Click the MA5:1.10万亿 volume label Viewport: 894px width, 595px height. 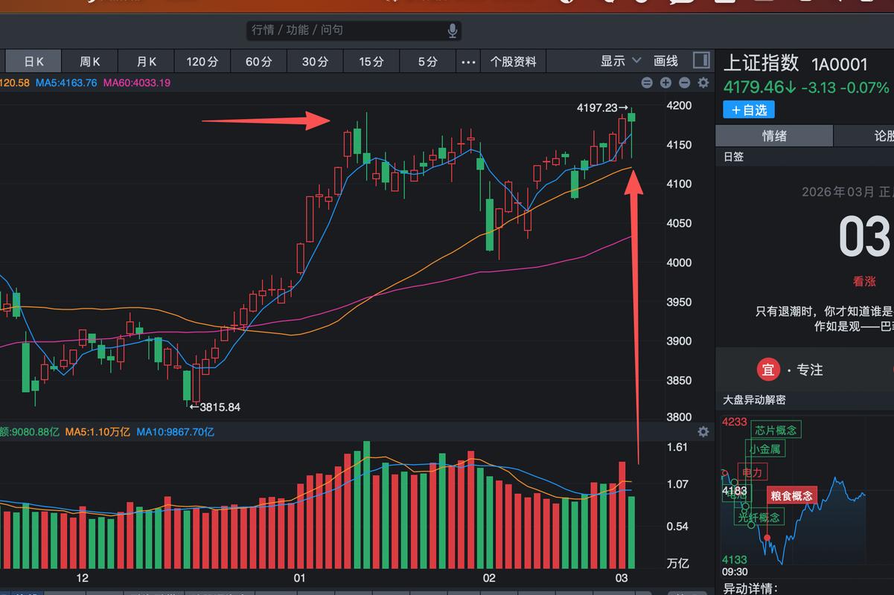click(98, 431)
